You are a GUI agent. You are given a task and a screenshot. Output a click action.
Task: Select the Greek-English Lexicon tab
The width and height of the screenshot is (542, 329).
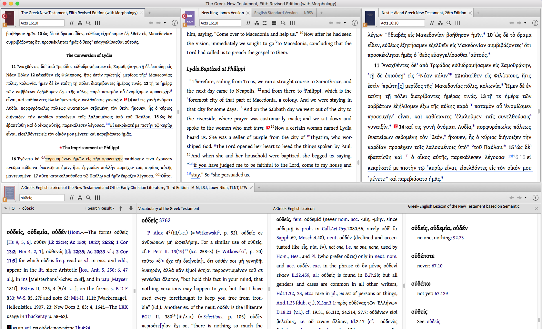point(134,188)
